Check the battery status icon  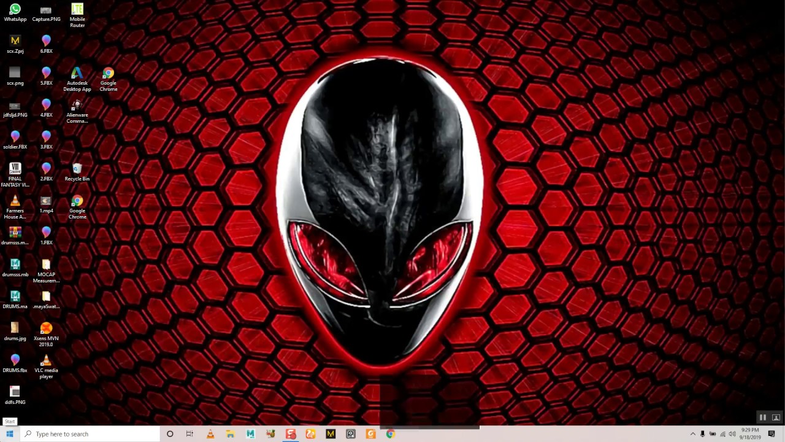(x=713, y=434)
